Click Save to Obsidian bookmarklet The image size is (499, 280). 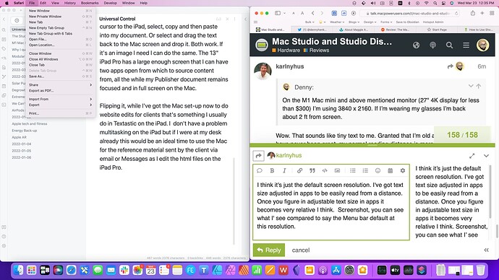point(407,22)
